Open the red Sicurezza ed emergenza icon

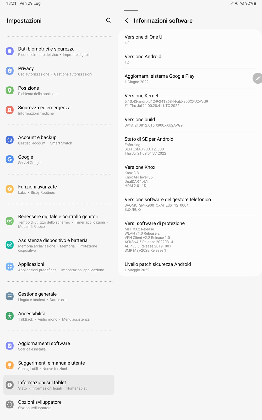[x=10, y=110]
